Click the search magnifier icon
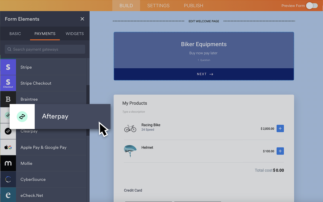Image resolution: width=323 pixels, height=202 pixels. point(9,49)
